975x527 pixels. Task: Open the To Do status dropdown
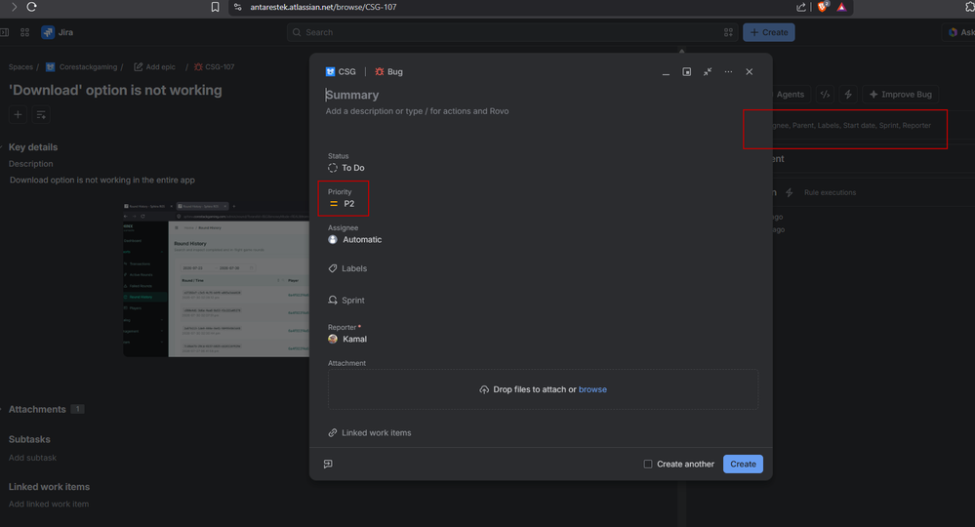point(346,168)
